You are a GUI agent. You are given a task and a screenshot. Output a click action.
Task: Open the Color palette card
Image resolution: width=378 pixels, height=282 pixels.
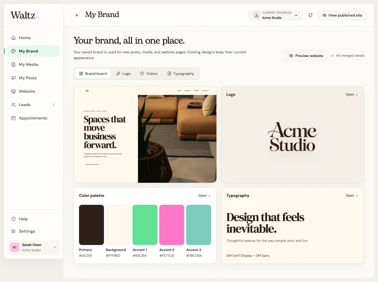[204, 196]
